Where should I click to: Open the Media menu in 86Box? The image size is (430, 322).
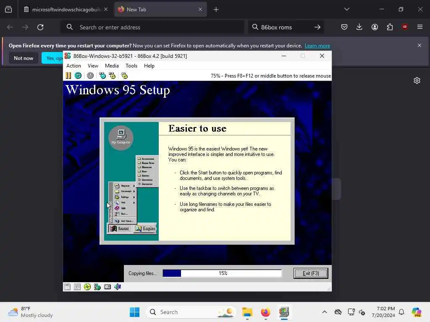tap(112, 66)
